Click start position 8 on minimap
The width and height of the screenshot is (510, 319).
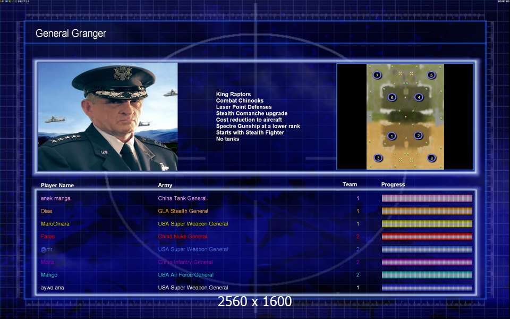pos(431,158)
